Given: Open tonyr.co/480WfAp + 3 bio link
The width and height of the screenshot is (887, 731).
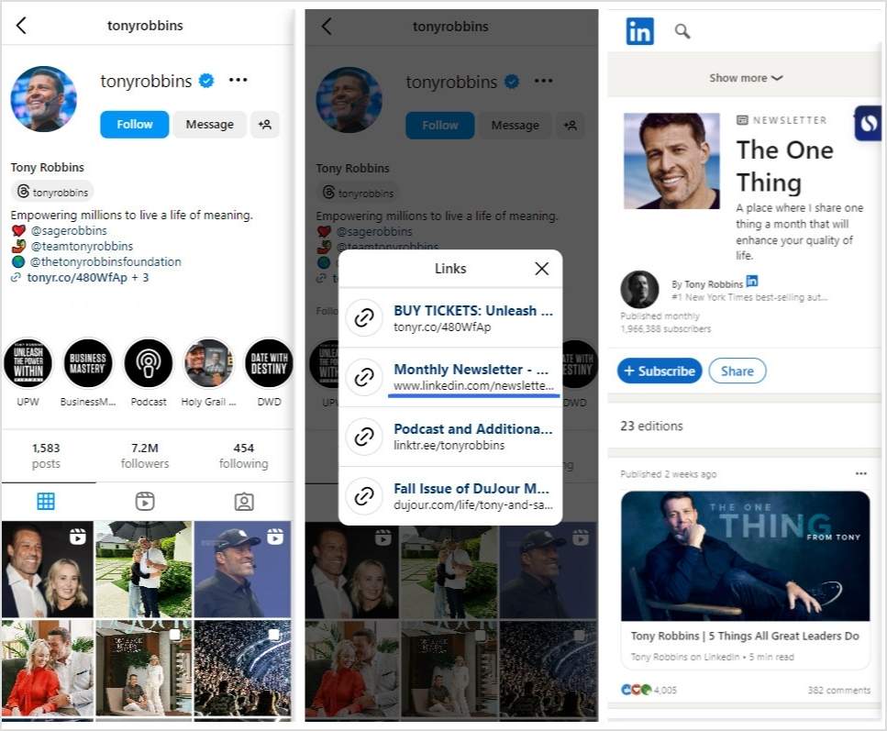Looking at the screenshot, I should point(88,278).
